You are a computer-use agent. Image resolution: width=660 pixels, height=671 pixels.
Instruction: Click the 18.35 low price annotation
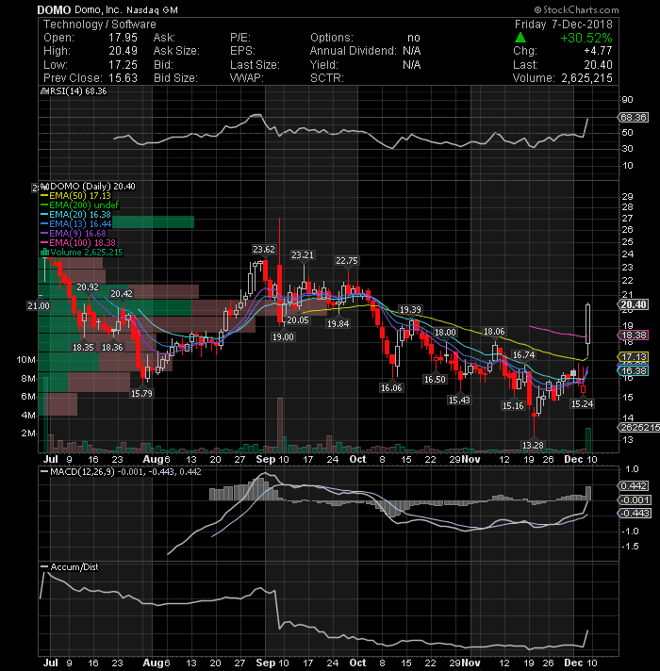(83, 347)
